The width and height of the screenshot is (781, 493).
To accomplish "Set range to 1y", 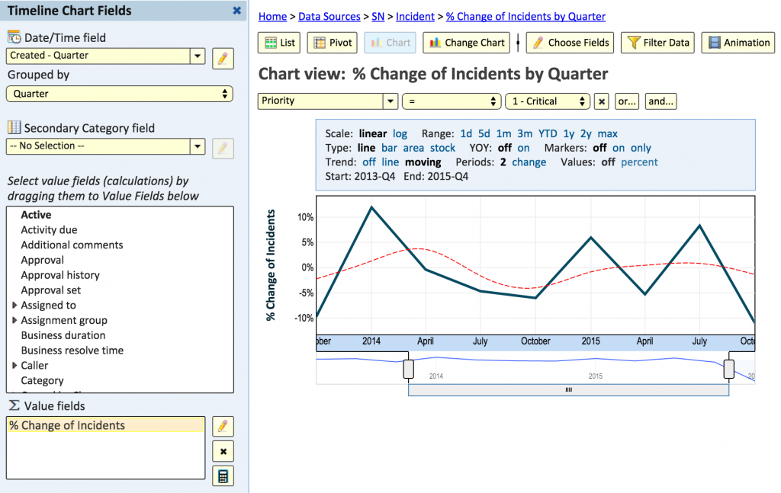I will point(569,133).
